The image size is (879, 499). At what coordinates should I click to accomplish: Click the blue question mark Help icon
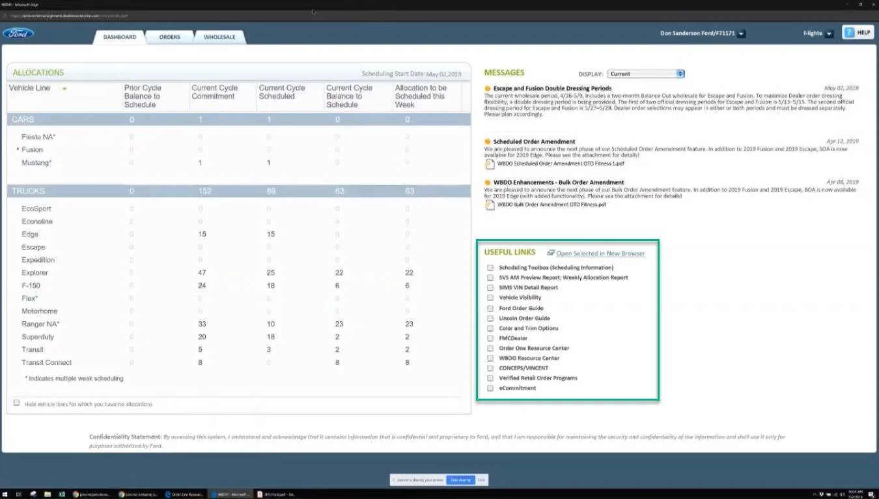pos(848,33)
